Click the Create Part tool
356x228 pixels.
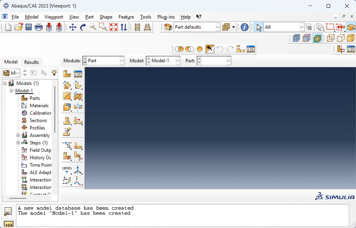tap(67, 74)
